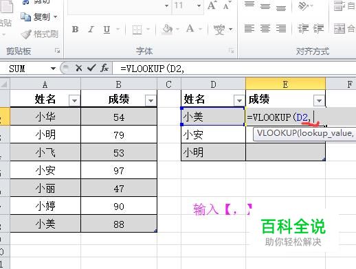Click Increase Font Size icon
This screenshot has width=356, height=269.
212,5
